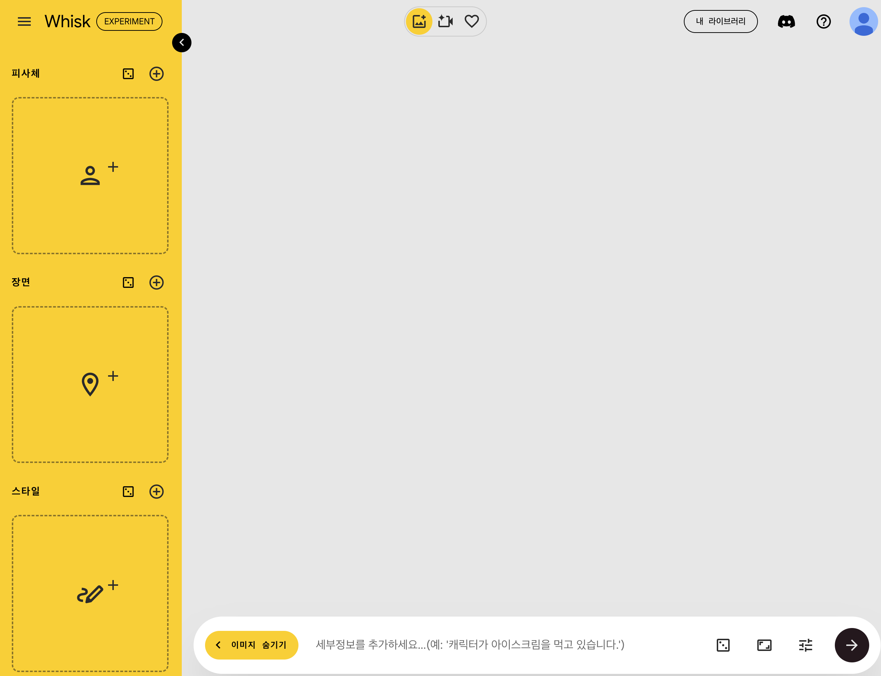Roll the dice for 스타일 section

[128, 491]
